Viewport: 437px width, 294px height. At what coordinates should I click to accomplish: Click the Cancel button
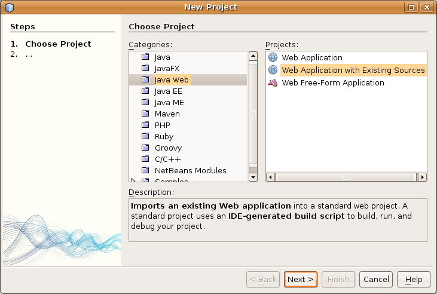click(376, 279)
